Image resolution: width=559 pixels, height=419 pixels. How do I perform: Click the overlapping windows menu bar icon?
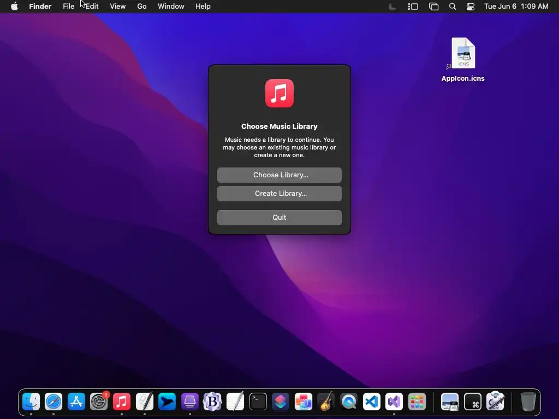click(x=433, y=7)
